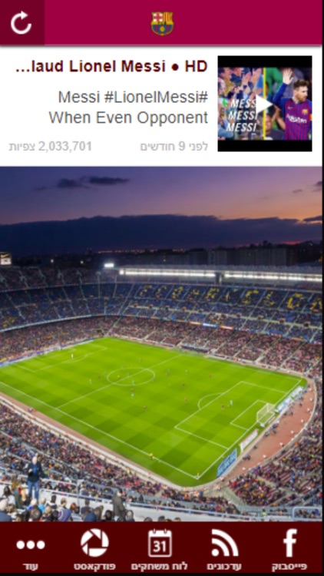Click the FC Barcelona crest logo
324x576 pixels.
pyautogui.click(x=162, y=23)
